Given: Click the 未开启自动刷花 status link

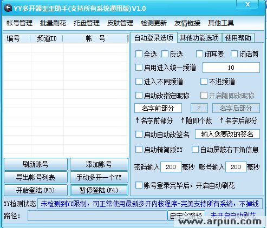Looking at the screenshot, I should coord(233,216).
